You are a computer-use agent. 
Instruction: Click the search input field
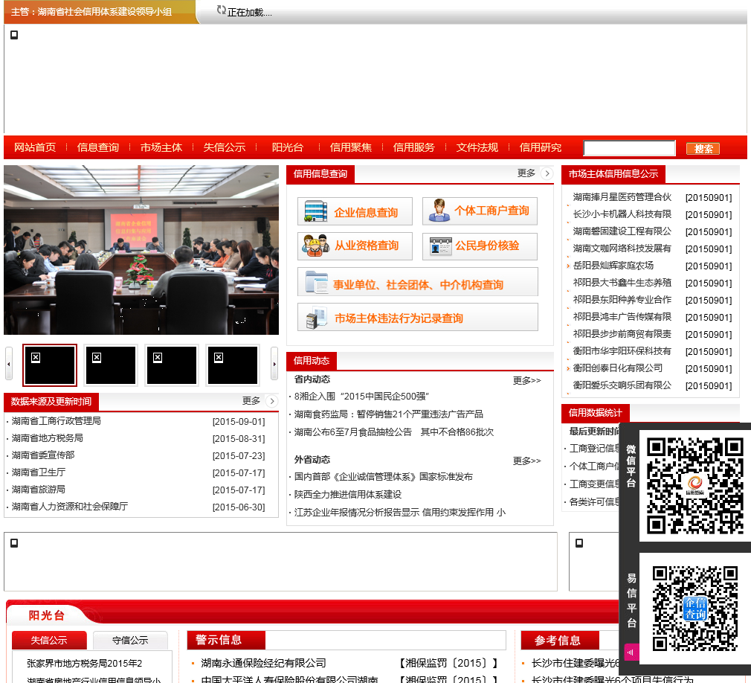coord(629,148)
